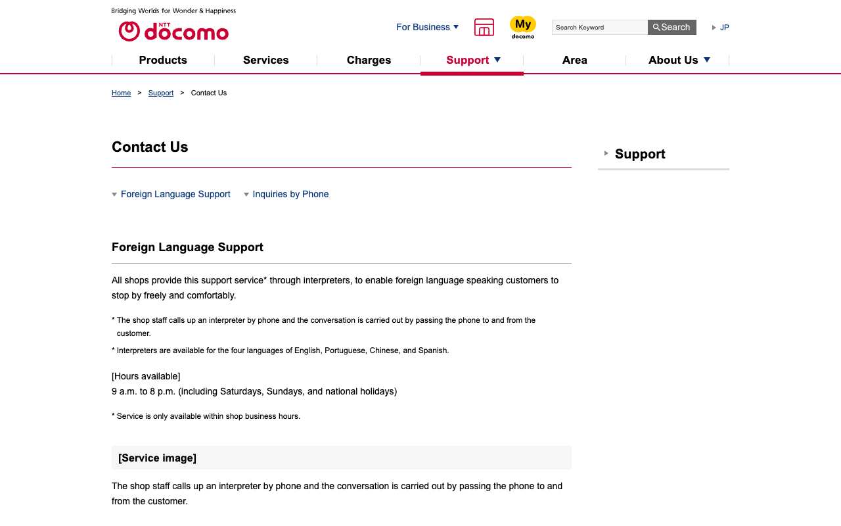Click the triangle before Inquiries by Phone link
This screenshot has width=841, height=526.
[246, 195]
